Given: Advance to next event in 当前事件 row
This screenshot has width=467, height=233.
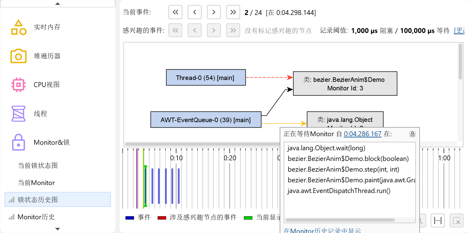Looking at the screenshot, I should click(x=214, y=12).
